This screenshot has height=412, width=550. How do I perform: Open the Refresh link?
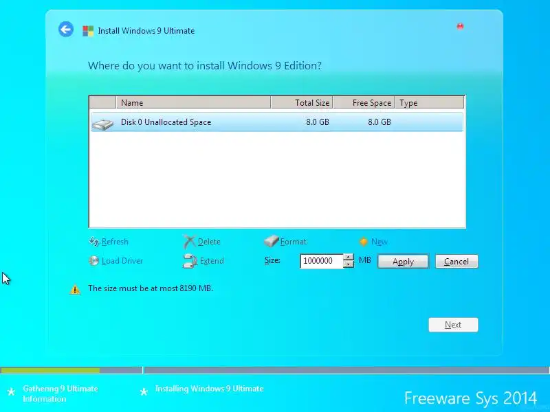(115, 242)
